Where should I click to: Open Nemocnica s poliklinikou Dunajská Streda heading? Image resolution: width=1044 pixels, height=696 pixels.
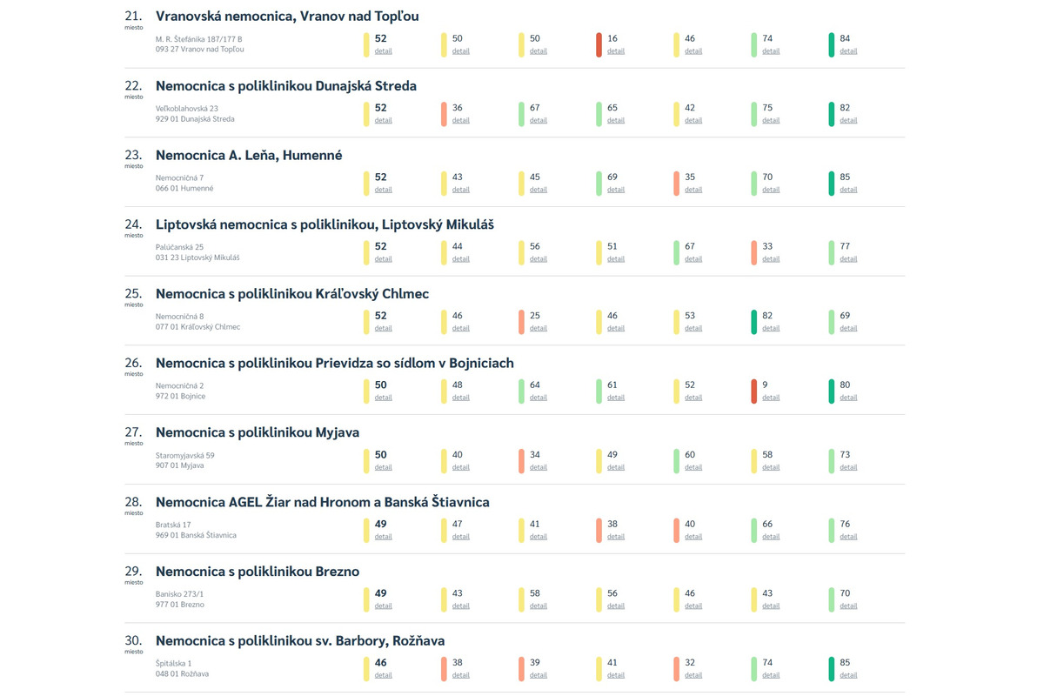tap(285, 85)
